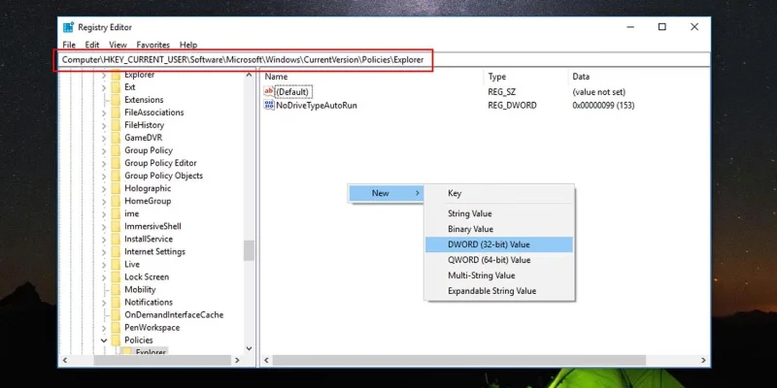Image resolution: width=777 pixels, height=388 pixels.
Task: Click the GameDVR folder icon
Action: point(116,138)
